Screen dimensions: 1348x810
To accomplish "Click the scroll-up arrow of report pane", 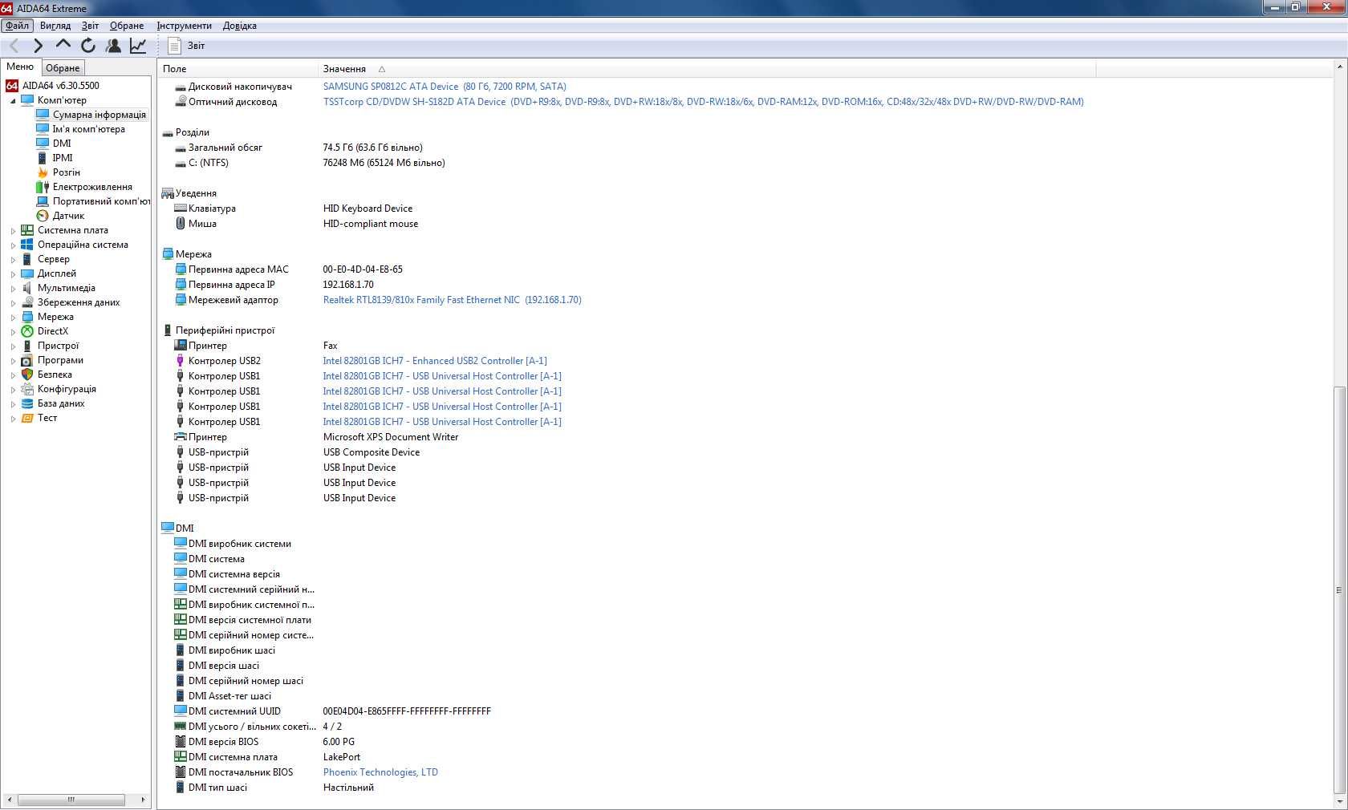I will tap(1338, 67).
